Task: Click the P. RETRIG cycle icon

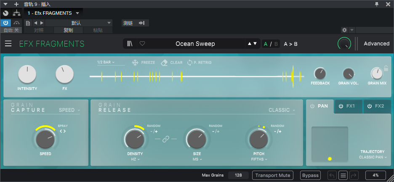Action: (190, 63)
